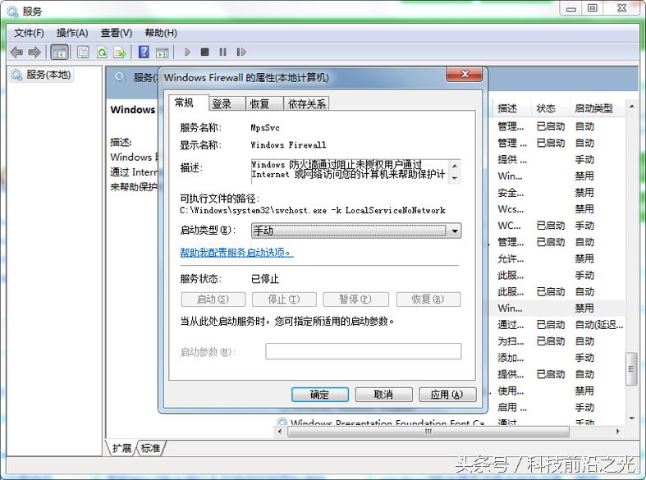Select the service row with description 为扫...
Image resolution: width=646 pixels, height=480 pixels.
coord(559,341)
